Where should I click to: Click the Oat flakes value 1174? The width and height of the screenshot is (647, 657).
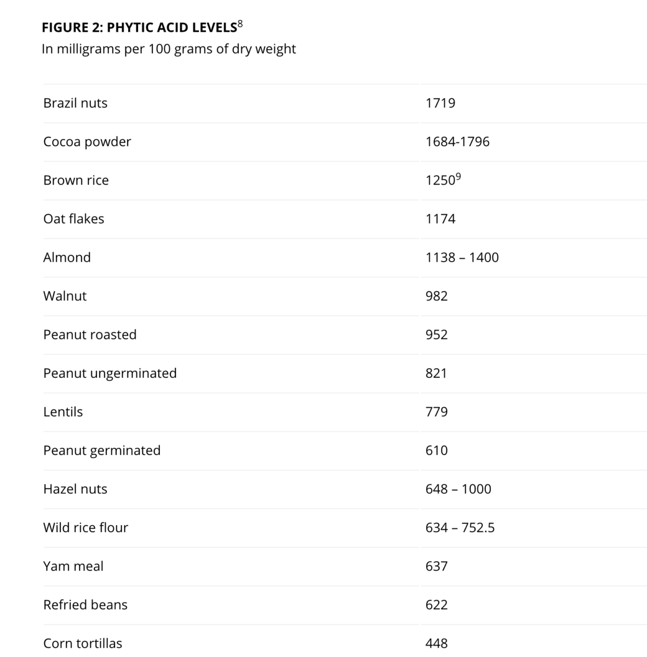click(440, 219)
